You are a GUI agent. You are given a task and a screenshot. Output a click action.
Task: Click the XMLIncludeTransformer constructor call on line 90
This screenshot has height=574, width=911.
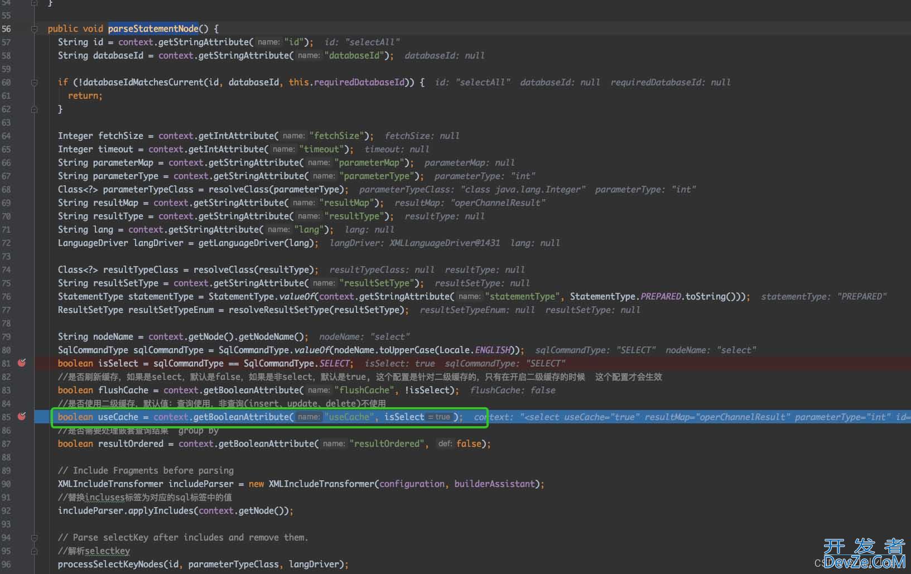322,484
